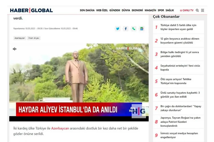Go to WEB ÖZEL section
This screenshot has height=142, width=214.
coord(102,10)
